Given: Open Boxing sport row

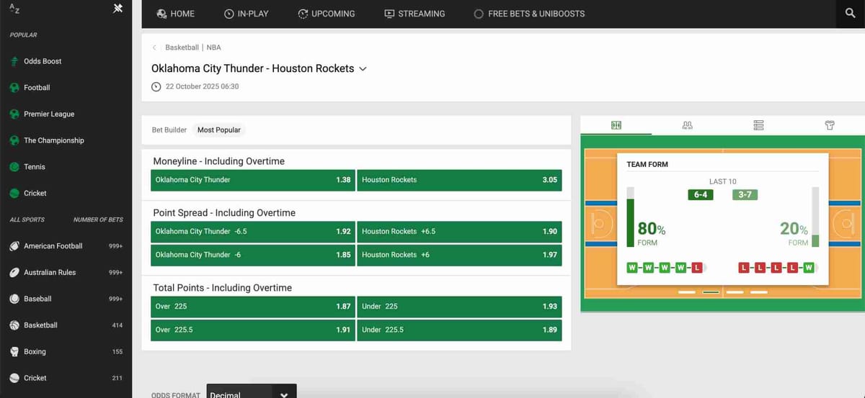Looking at the screenshot, I should pos(66,352).
